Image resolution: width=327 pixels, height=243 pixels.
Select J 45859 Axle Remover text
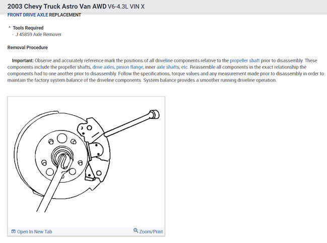[38, 34]
